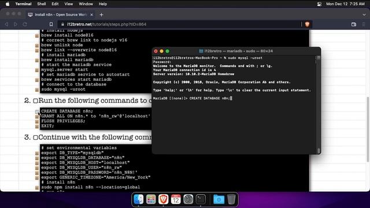The width and height of the screenshot is (370, 208).
Task: Copy the 'brew link --overwrite node@16' line
Action: click(x=37, y=50)
